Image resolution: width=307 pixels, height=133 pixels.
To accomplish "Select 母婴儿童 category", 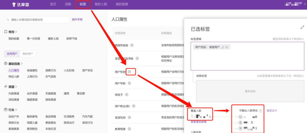I will click(x=32, y=123).
